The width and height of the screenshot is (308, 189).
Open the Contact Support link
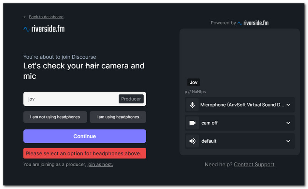click(x=254, y=164)
